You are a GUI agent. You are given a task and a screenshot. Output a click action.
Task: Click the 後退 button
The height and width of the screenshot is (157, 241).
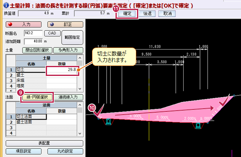coord(147,14)
